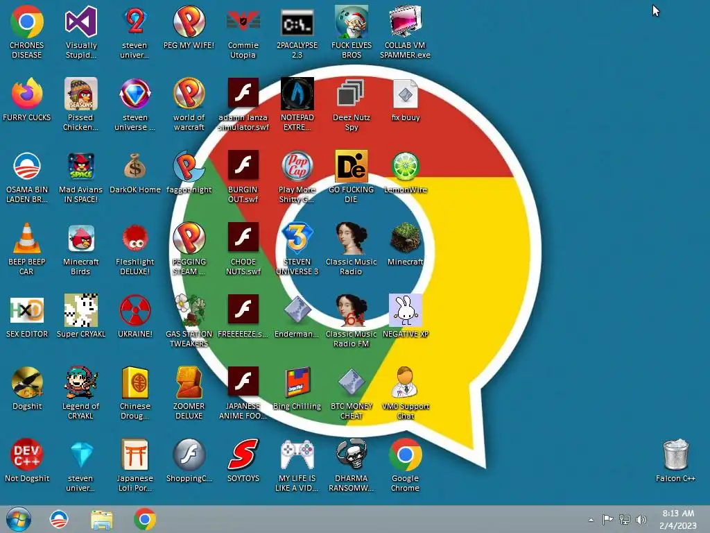Open the Fleshlight DELUXE! red fuzzball icon
This screenshot has height=533, width=710.
click(x=135, y=238)
